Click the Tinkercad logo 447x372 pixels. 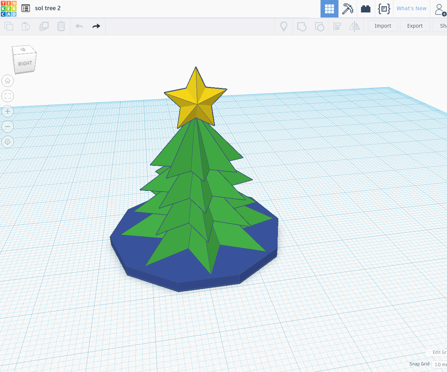point(9,9)
